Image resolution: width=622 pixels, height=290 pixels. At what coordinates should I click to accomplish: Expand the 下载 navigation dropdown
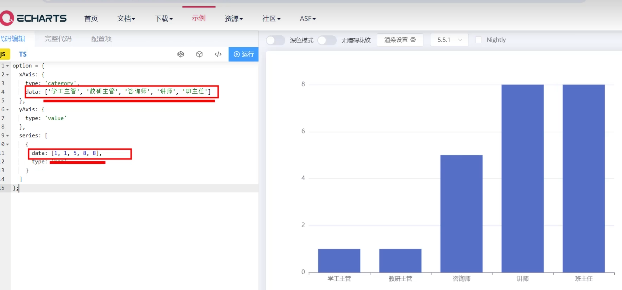tap(164, 19)
